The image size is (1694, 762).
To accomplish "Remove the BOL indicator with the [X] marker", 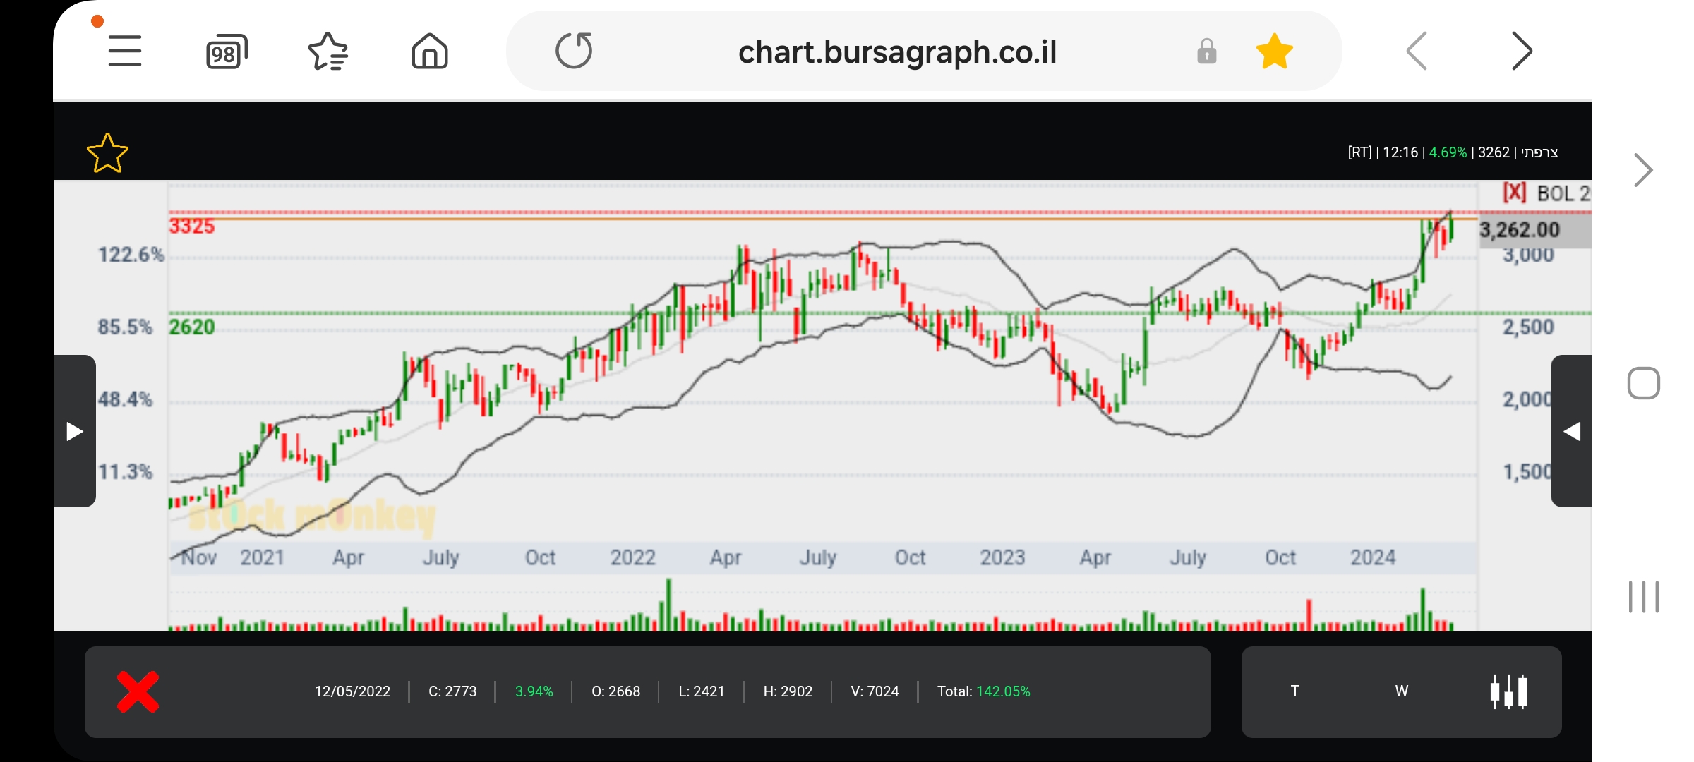I will point(1514,192).
